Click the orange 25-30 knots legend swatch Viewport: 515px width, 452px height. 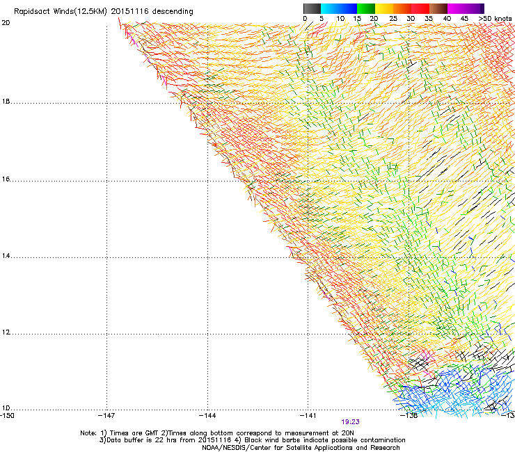(x=402, y=8)
